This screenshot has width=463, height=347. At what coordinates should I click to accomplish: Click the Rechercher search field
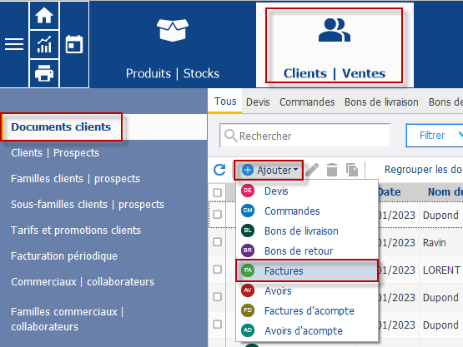pos(305,136)
